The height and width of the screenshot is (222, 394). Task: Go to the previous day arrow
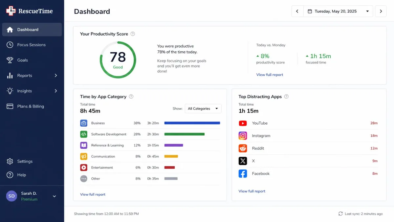297,11
